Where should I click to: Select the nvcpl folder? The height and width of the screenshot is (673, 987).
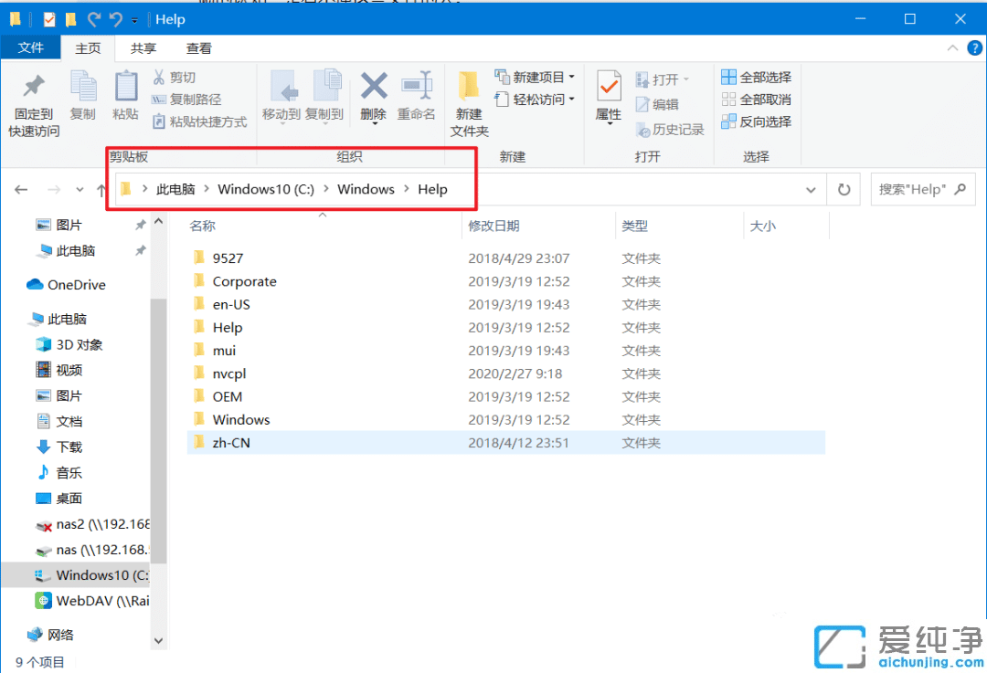click(506, 373)
